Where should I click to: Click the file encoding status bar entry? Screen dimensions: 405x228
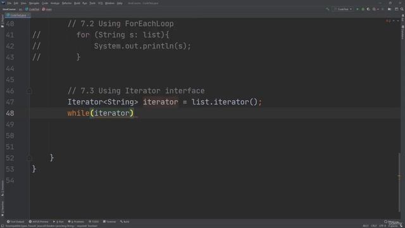tap(382, 226)
